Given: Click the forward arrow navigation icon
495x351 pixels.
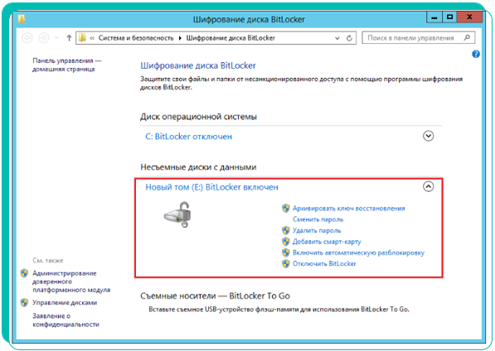Looking at the screenshot, I should pos(44,38).
